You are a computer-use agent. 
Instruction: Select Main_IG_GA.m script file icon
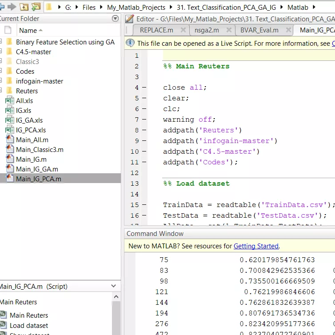click(x=10, y=169)
